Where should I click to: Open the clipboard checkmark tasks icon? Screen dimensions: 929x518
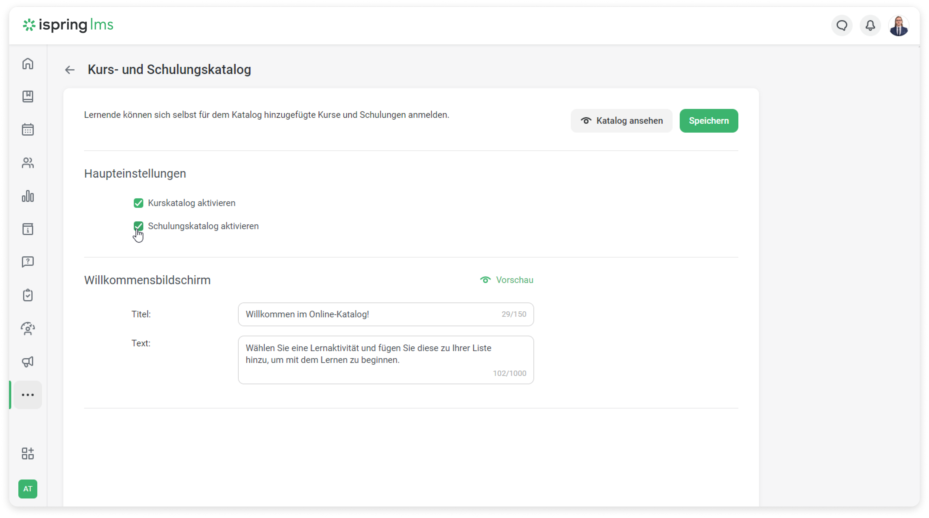[28, 295]
